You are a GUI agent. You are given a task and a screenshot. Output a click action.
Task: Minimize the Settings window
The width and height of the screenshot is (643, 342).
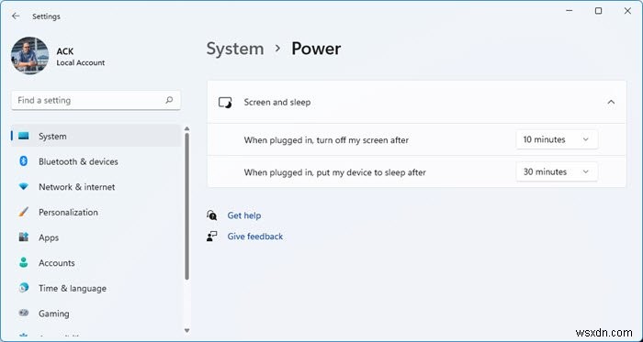click(x=570, y=11)
